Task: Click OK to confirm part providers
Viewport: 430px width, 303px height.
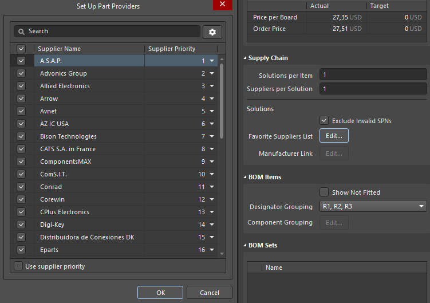Action: [160, 293]
